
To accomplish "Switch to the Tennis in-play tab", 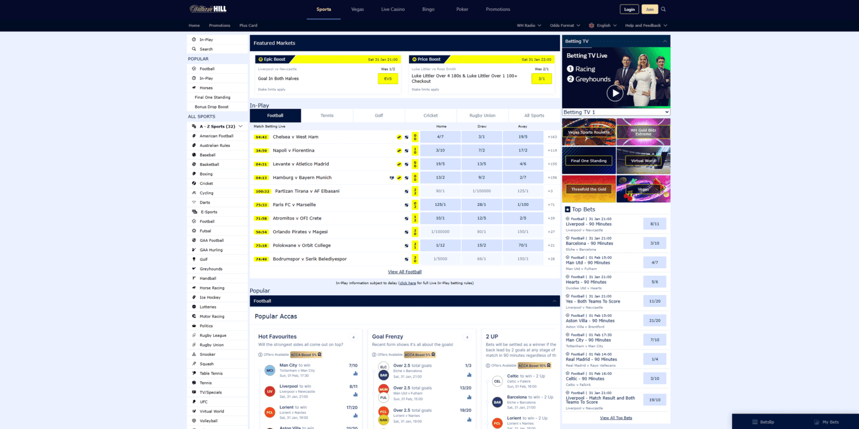I will click(x=326, y=115).
